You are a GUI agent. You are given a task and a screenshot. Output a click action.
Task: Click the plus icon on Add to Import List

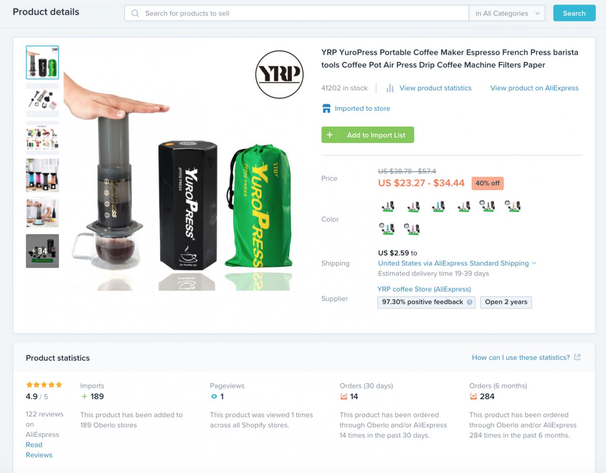[x=330, y=135]
